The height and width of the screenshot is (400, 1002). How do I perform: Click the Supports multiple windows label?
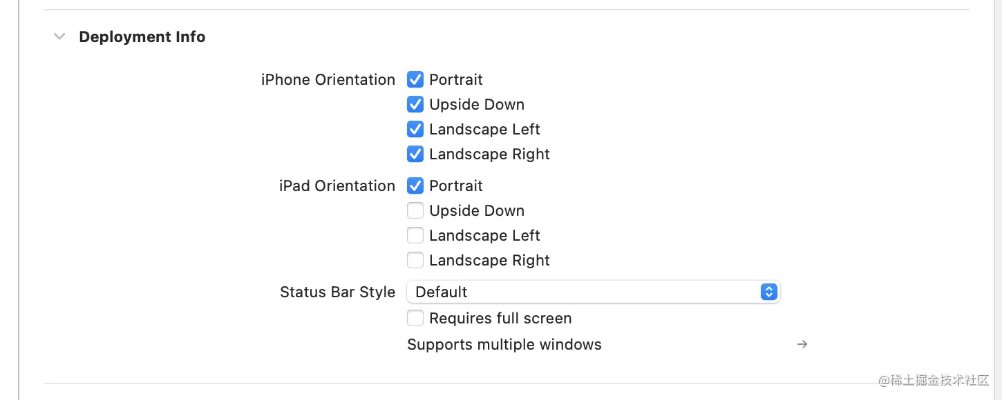pos(504,345)
